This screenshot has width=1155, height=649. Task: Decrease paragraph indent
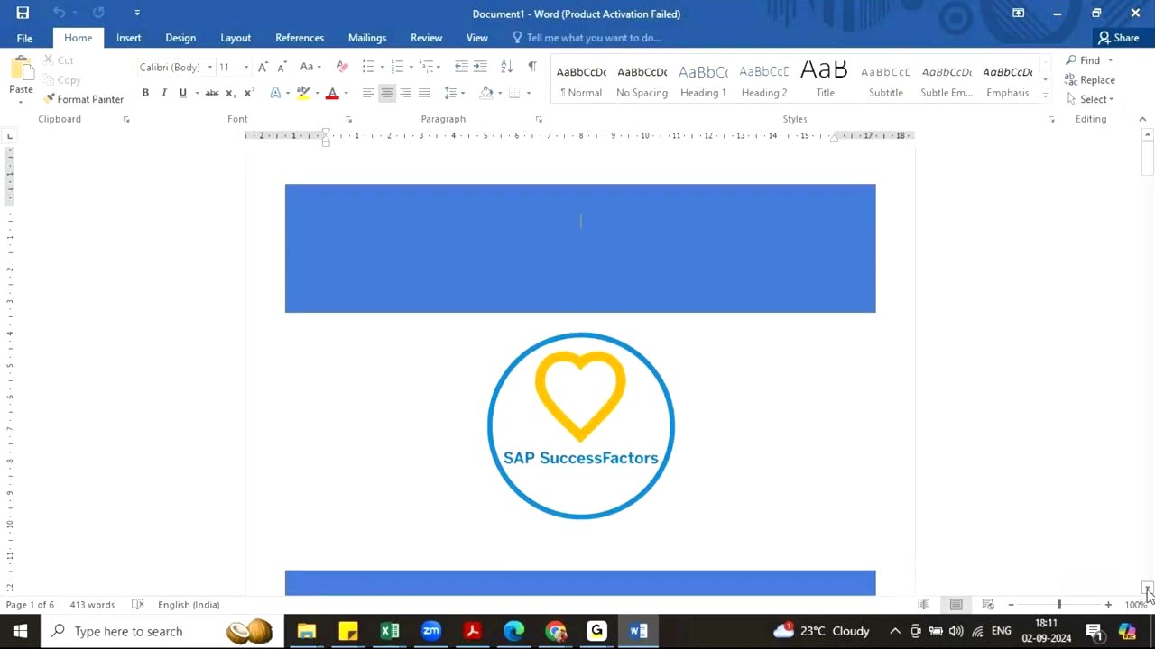click(461, 67)
